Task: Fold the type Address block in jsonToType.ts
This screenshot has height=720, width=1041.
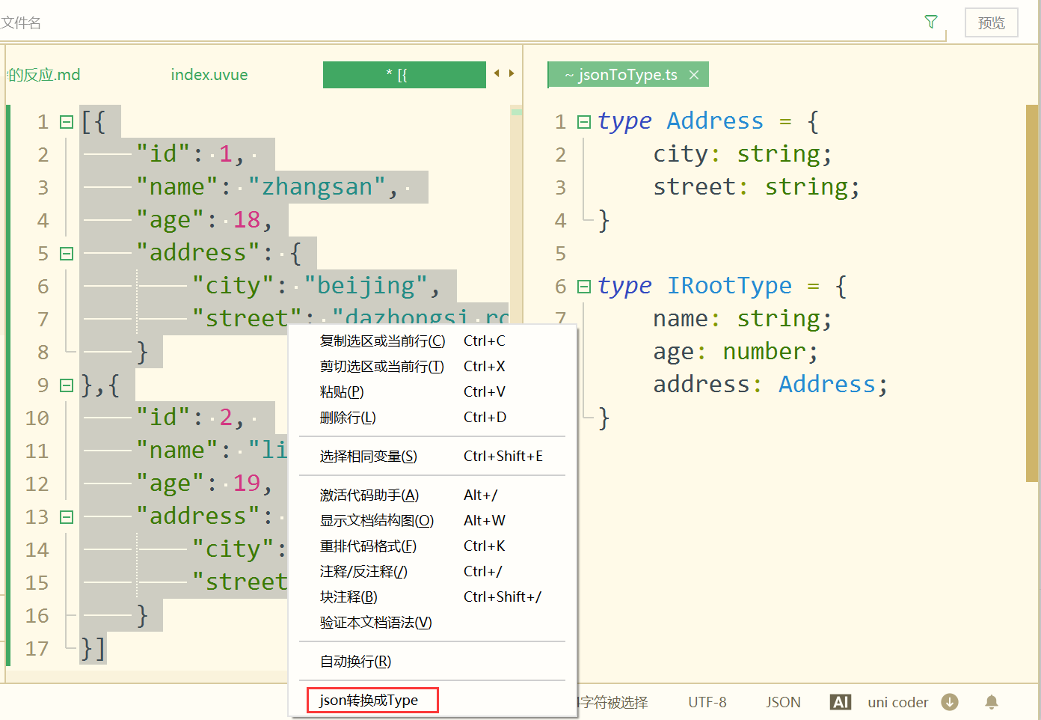Action: coord(584,122)
